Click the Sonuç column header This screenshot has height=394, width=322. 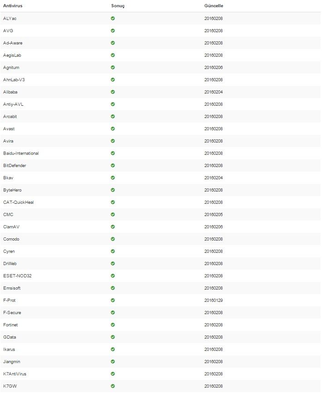[x=118, y=6]
